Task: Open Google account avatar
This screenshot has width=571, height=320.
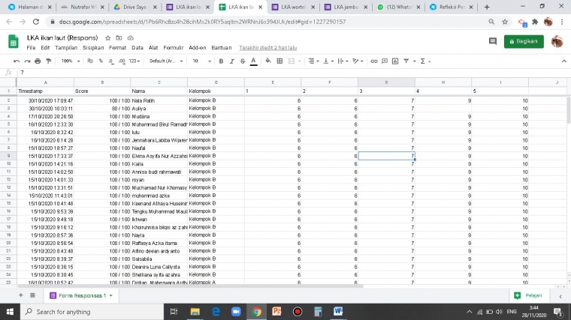Action: [x=557, y=41]
